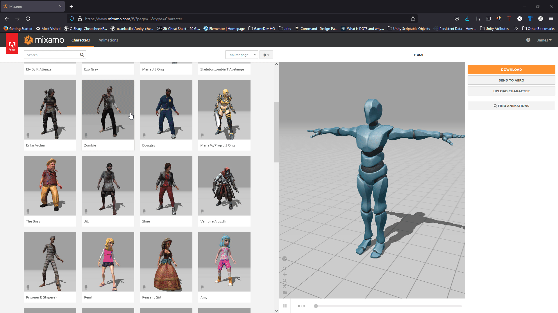The image size is (558, 313).
Task: Open the Unity Atributes bookmark folder
Action: tap(494, 28)
